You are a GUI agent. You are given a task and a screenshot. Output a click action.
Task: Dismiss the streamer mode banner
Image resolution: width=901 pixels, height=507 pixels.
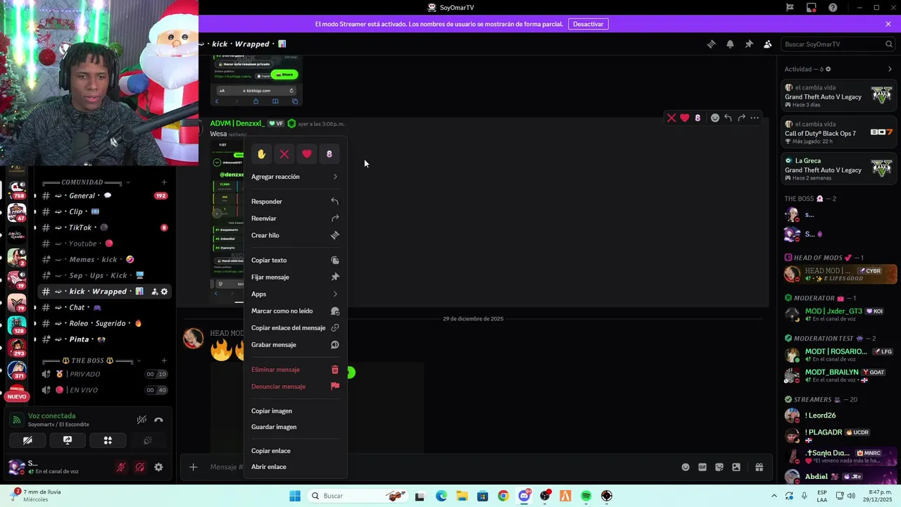(x=888, y=24)
